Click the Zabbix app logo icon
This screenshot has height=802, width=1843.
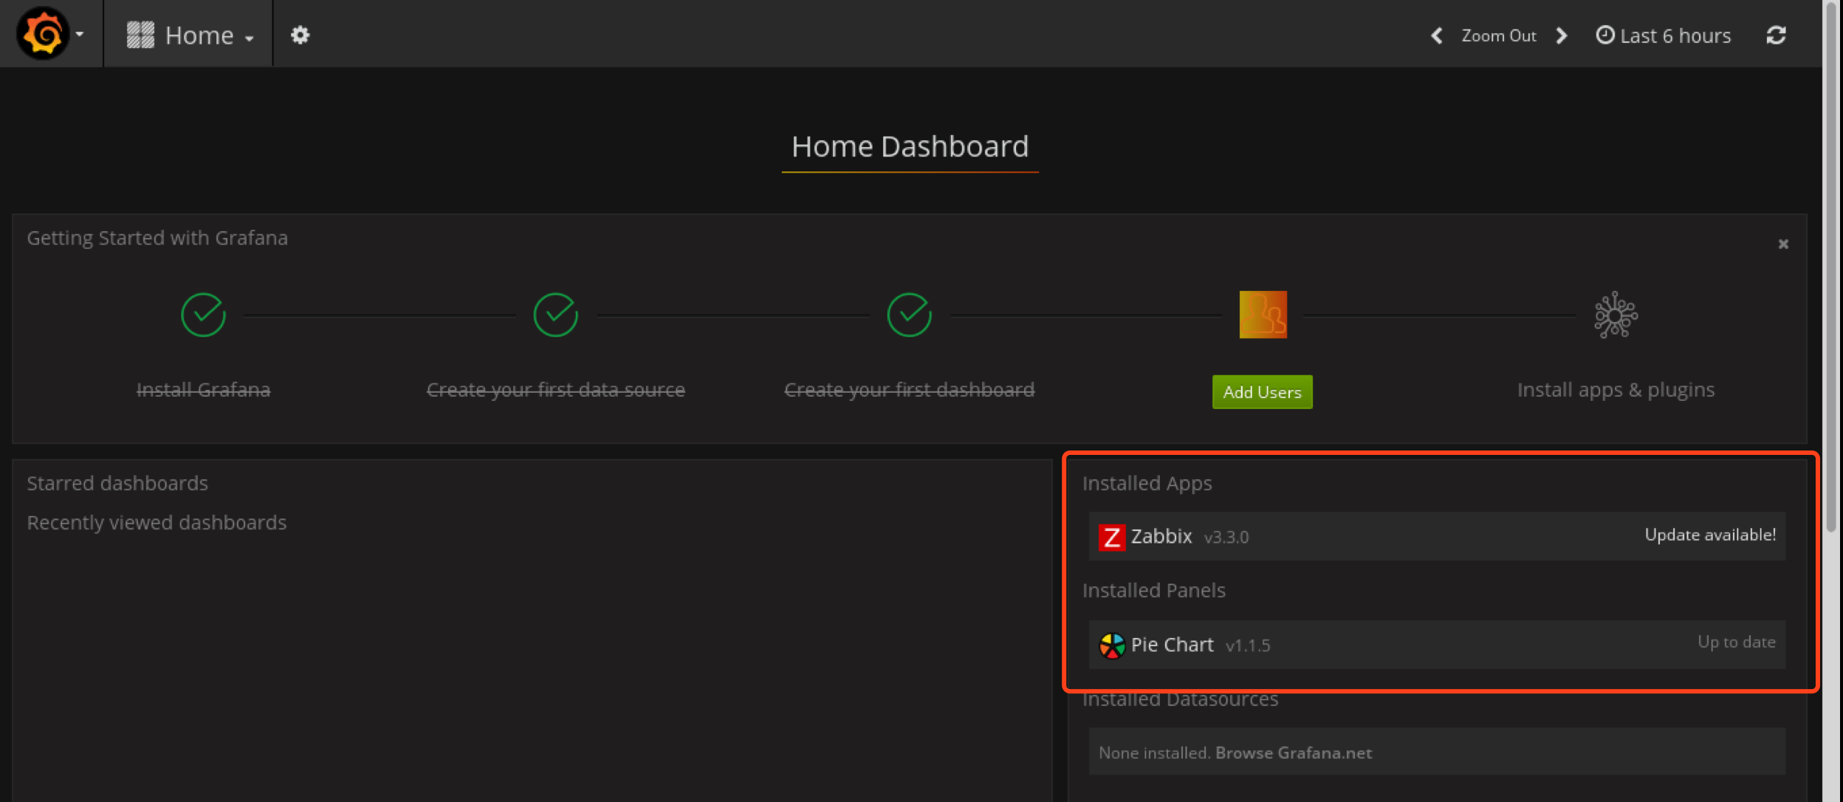click(1111, 537)
